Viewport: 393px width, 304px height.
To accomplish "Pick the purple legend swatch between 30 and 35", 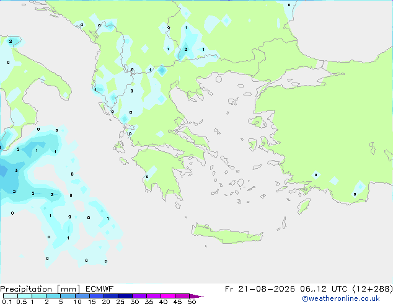I will (x=139, y=296).
